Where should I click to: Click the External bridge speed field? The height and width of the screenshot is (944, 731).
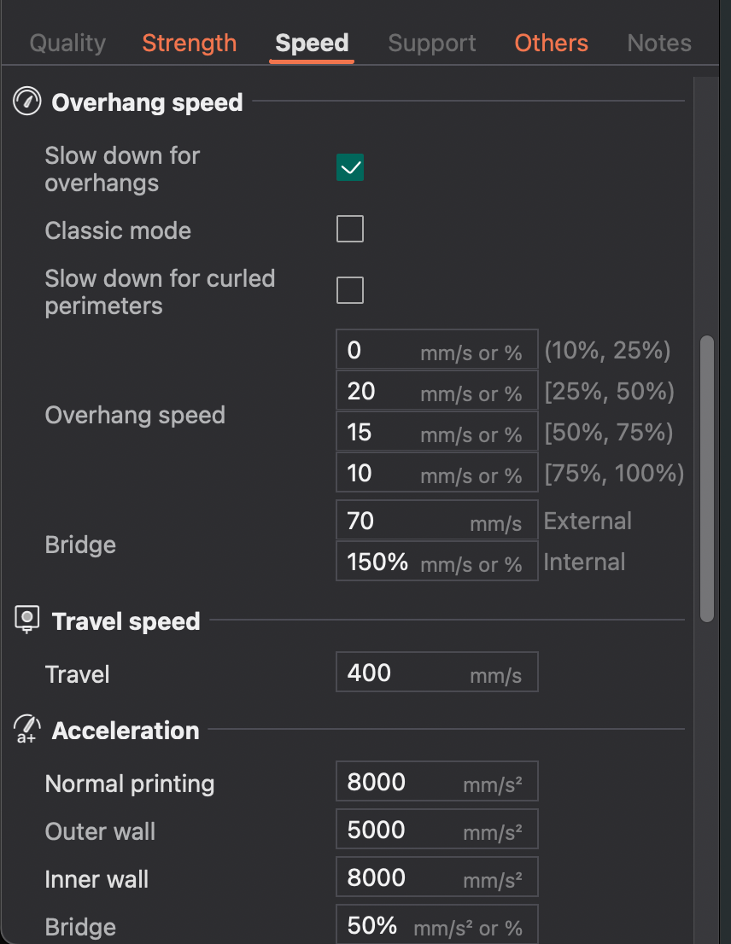pos(436,520)
